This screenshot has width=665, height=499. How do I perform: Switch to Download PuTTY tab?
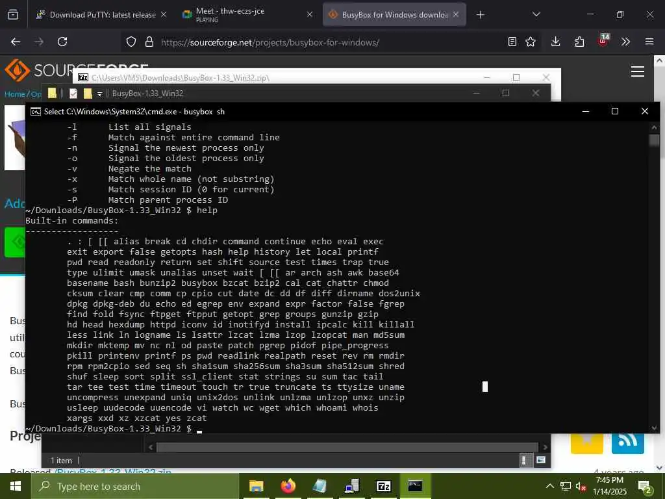click(x=102, y=15)
